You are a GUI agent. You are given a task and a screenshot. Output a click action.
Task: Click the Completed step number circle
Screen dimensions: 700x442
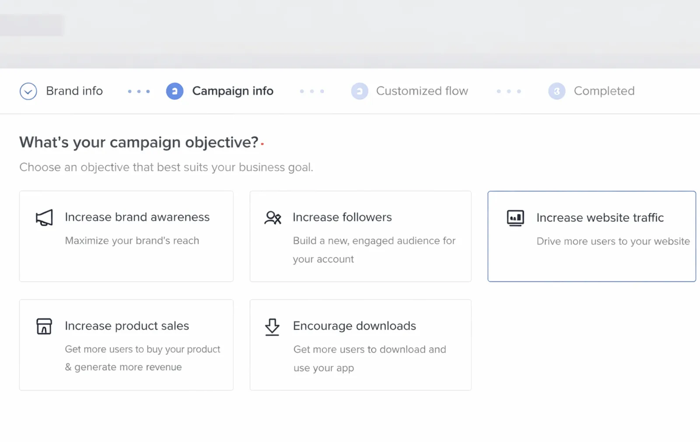[556, 91]
